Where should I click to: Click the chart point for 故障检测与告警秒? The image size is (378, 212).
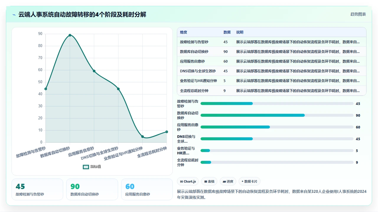(46, 89)
